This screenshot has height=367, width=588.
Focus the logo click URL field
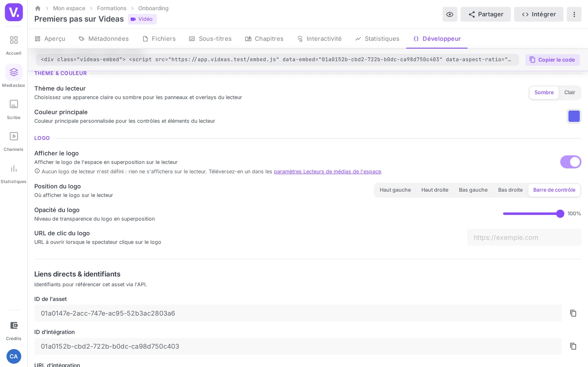pyautogui.click(x=524, y=237)
